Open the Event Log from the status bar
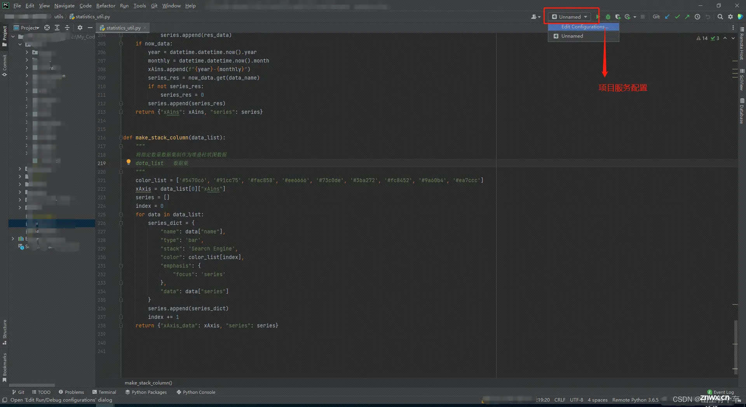Screen dimensions: 746x407 click(x=720, y=392)
